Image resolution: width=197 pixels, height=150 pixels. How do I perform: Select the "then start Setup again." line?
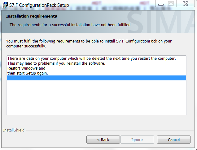[x=28, y=73]
